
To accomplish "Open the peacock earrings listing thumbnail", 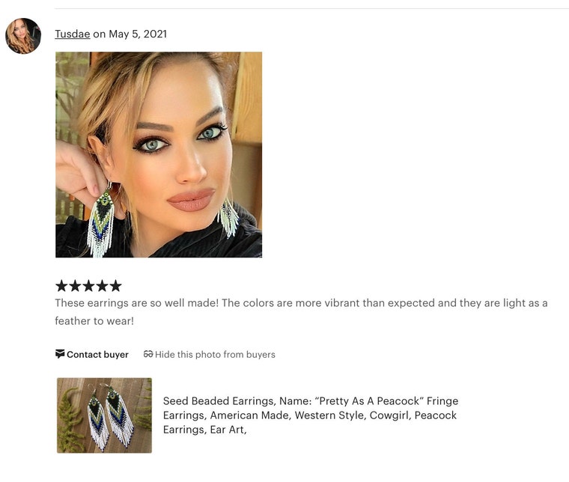I will [x=105, y=415].
